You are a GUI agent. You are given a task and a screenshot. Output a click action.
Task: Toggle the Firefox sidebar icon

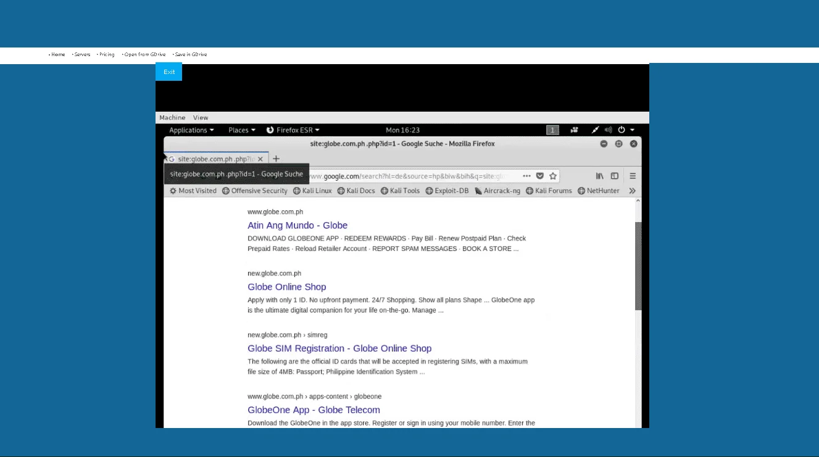point(615,176)
